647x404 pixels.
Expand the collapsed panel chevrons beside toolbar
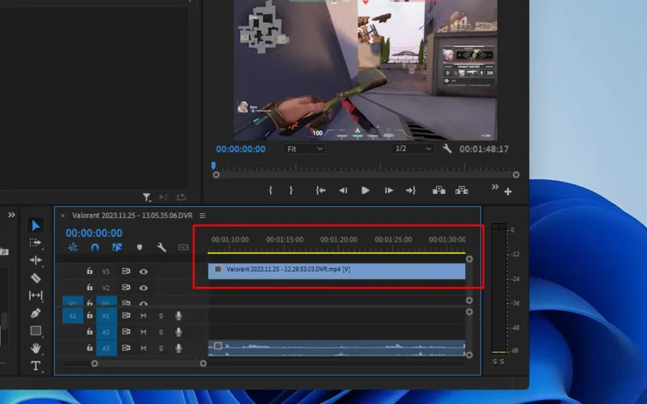11,215
